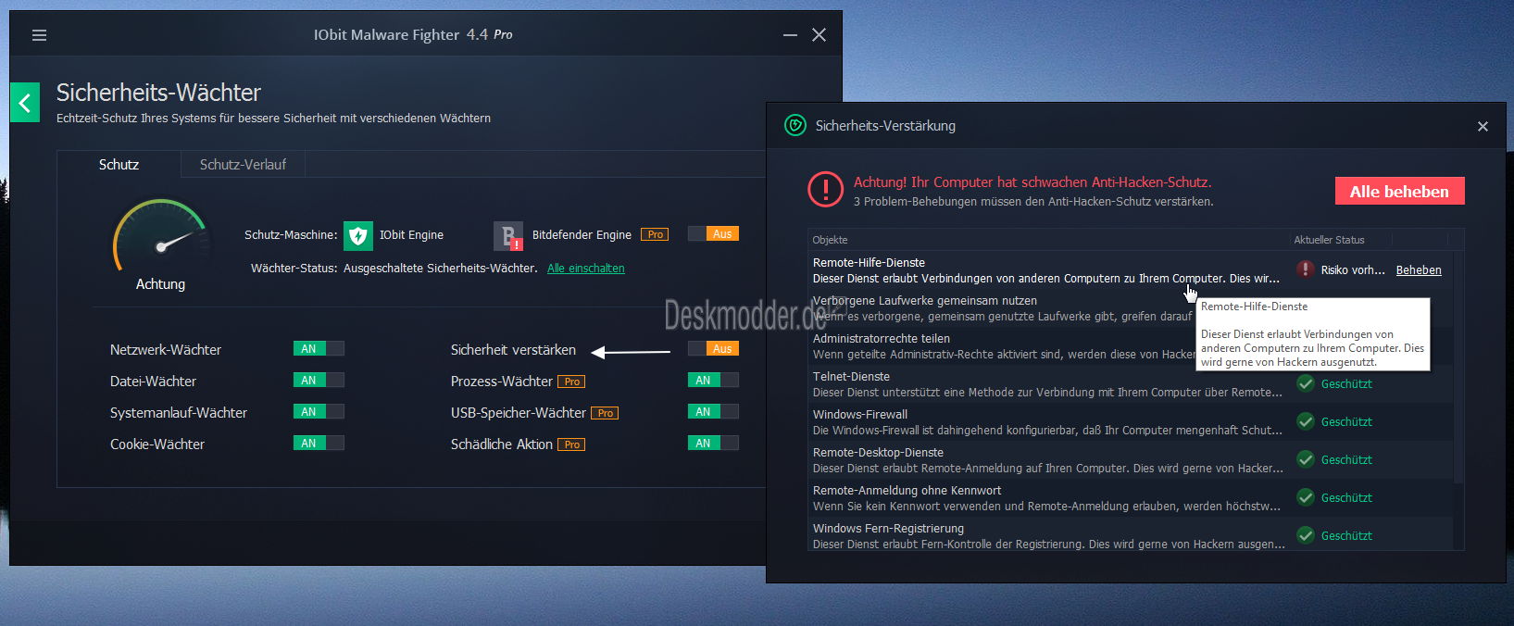Click the Sicherheits-Verstärkung dialog logo icon
The height and width of the screenshot is (626, 1514).
(x=795, y=126)
